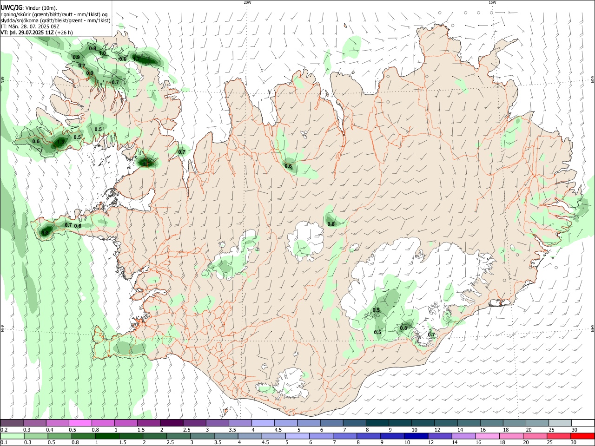Select the deep navy blue 10 mm rain swatch
The image size is (595, 446).
[415, 436]
